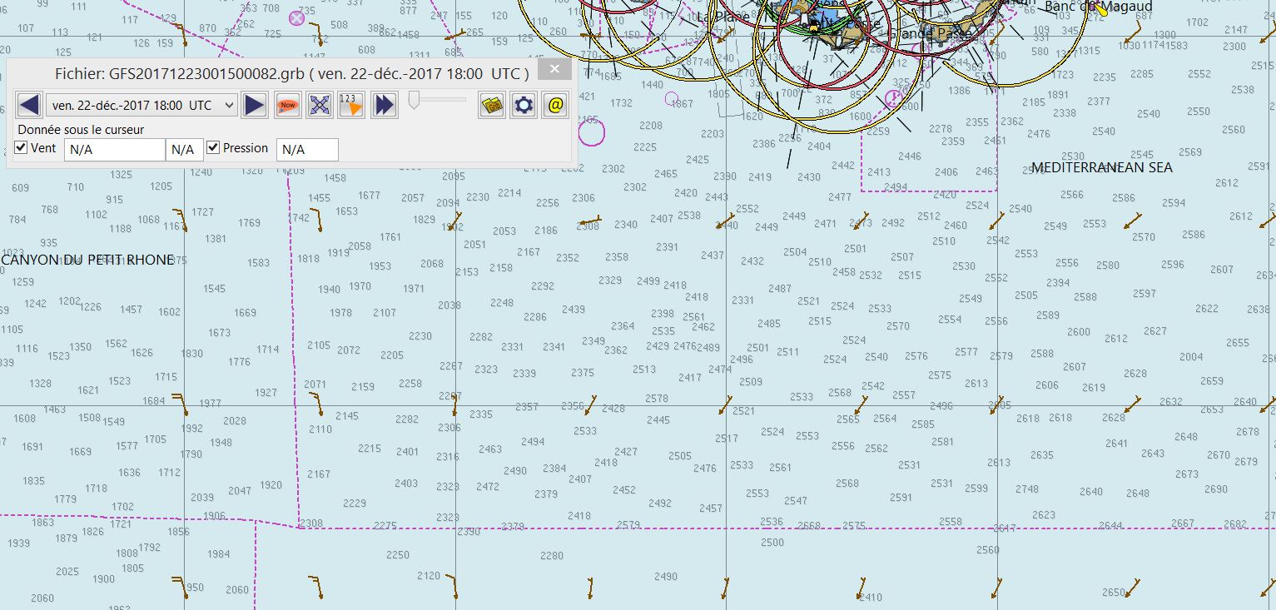Click the Pression N/A value field
This screenshot has height=610, width=1276.
tap(306, 150)
